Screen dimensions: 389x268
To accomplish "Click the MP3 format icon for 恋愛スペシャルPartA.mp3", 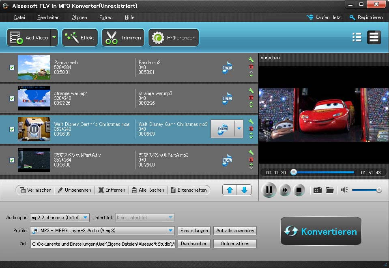I will tap(227, 160).
